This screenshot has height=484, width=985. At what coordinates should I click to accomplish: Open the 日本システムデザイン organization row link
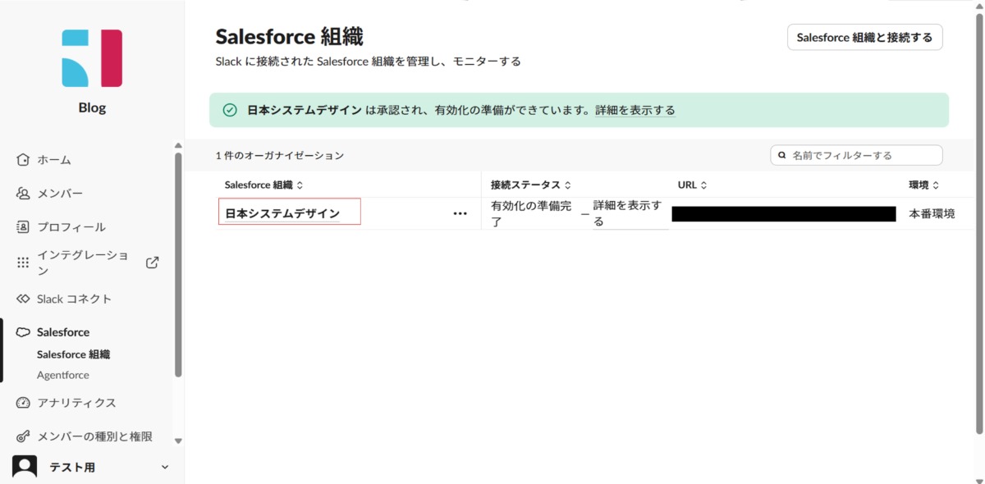point(282,213)
